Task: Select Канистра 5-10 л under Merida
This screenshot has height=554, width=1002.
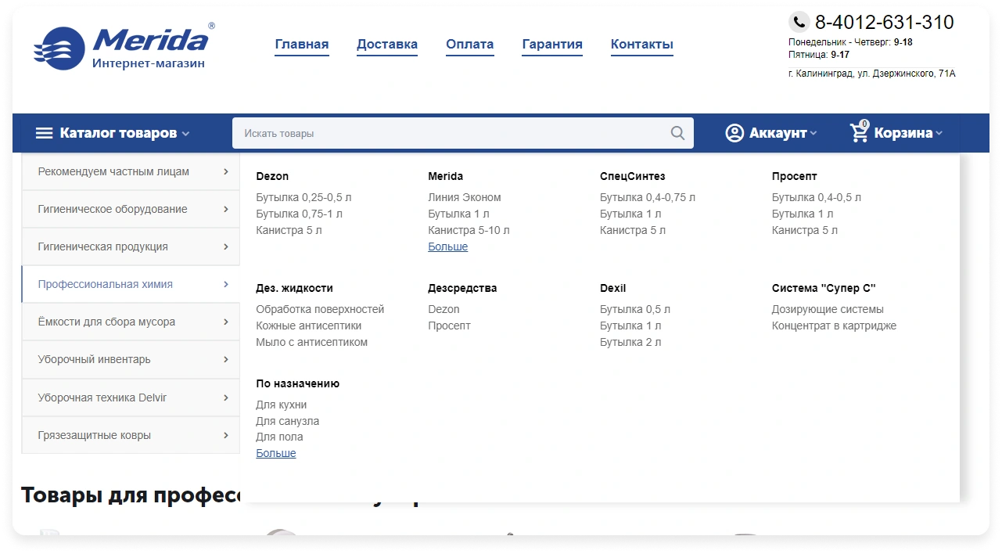Action: [469, 230]
